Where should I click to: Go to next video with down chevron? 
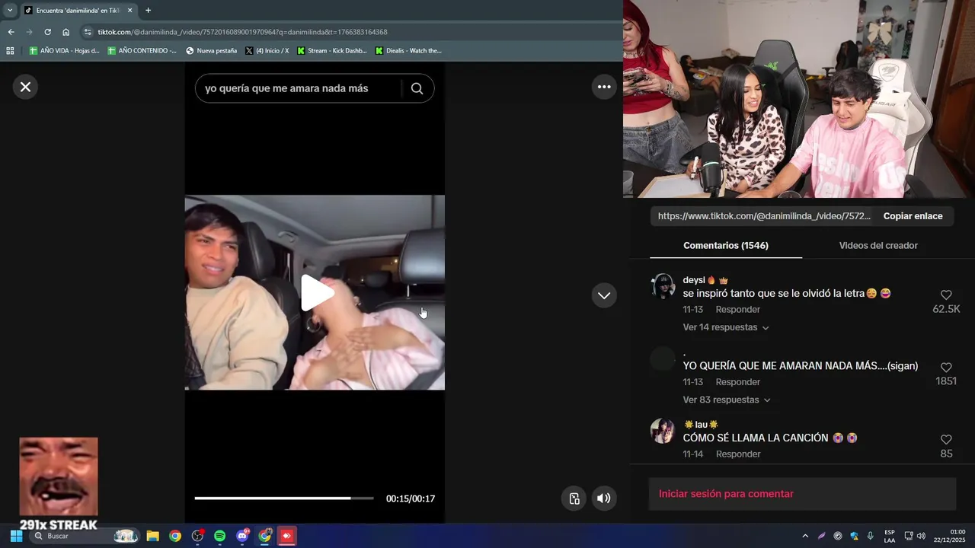tap(604, 295)
